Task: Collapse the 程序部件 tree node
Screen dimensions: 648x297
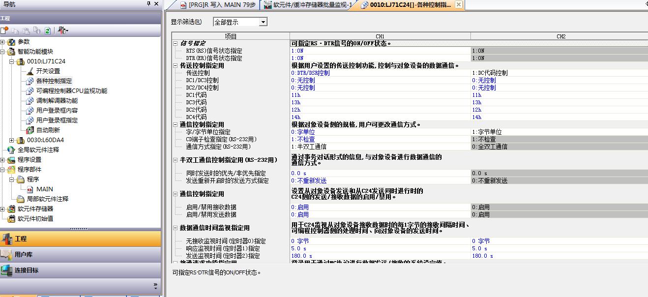Action: coord(3,170)
